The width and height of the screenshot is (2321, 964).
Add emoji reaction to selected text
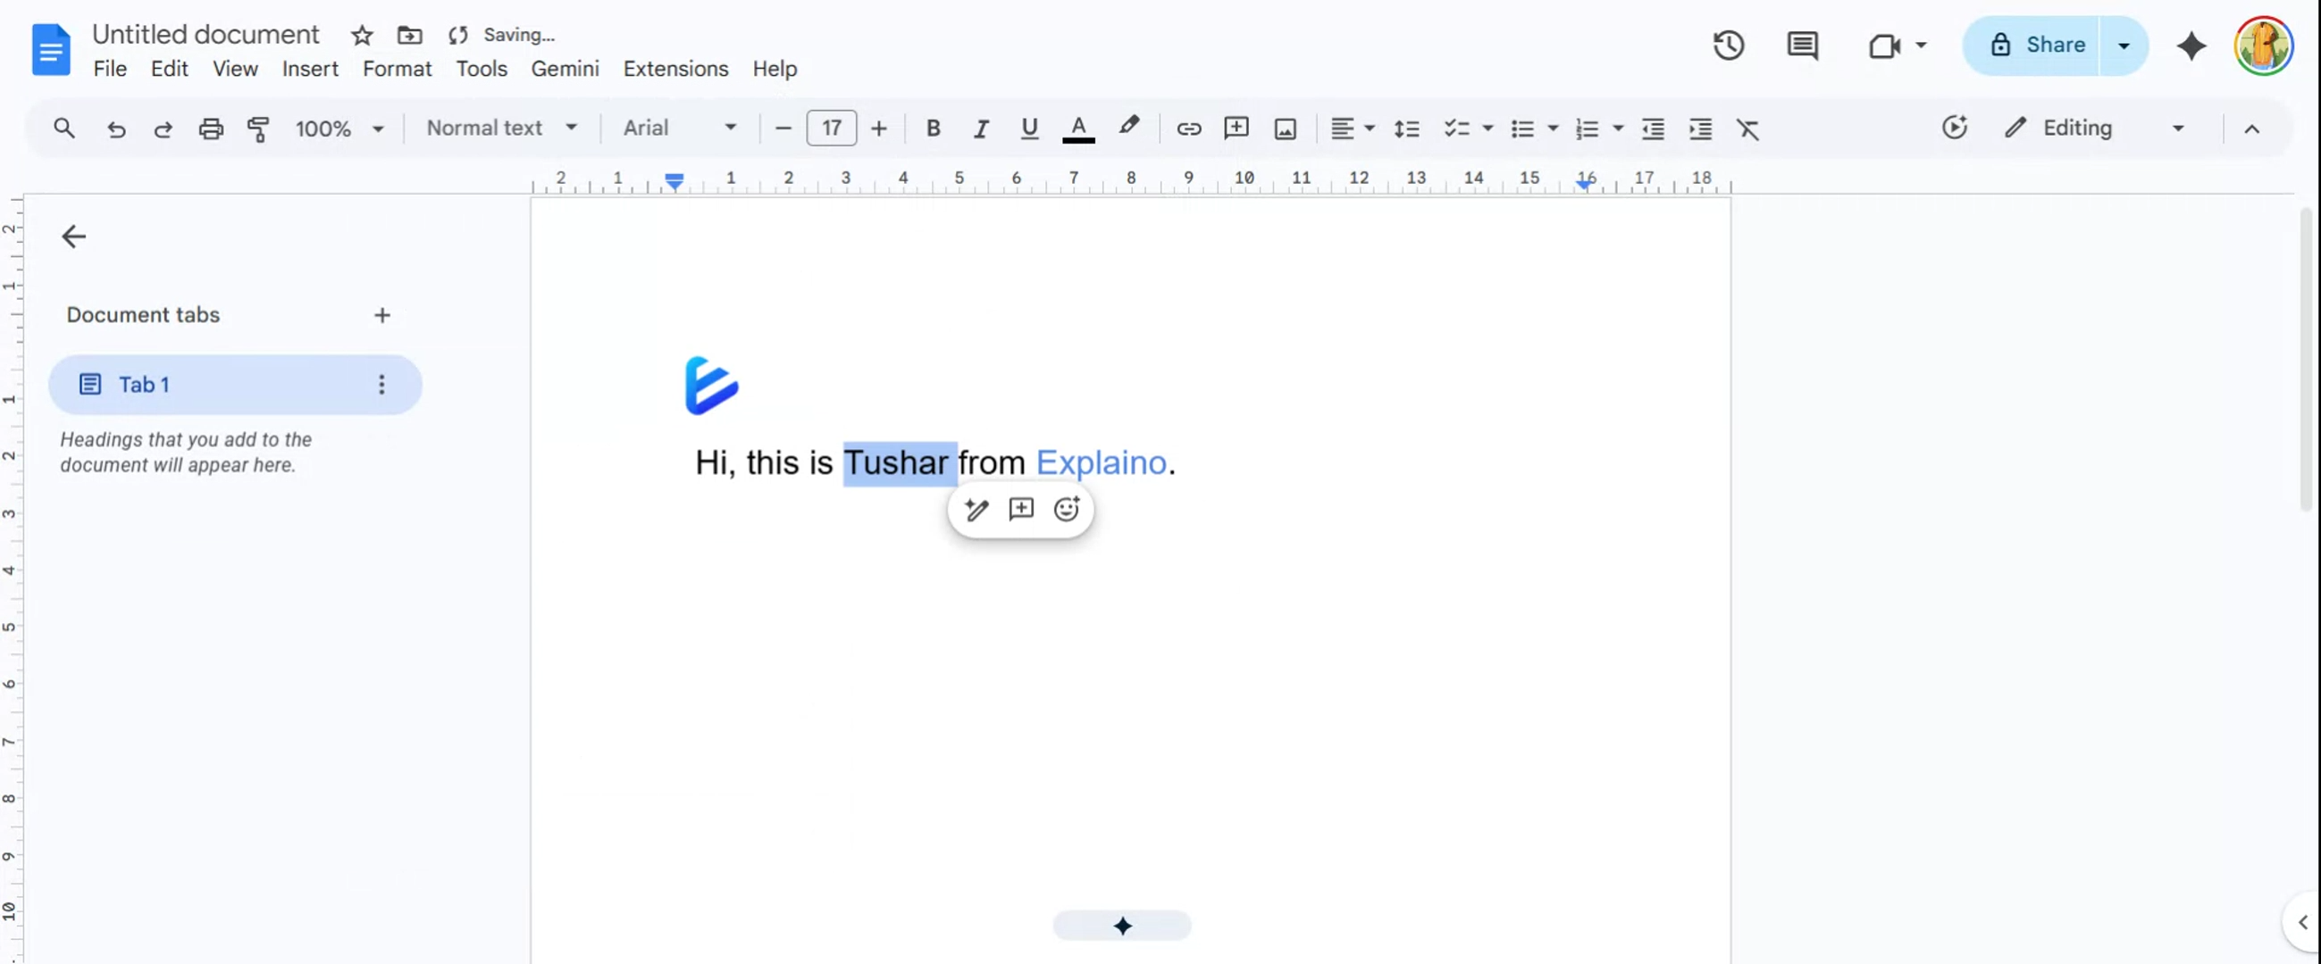(1067, 510)
